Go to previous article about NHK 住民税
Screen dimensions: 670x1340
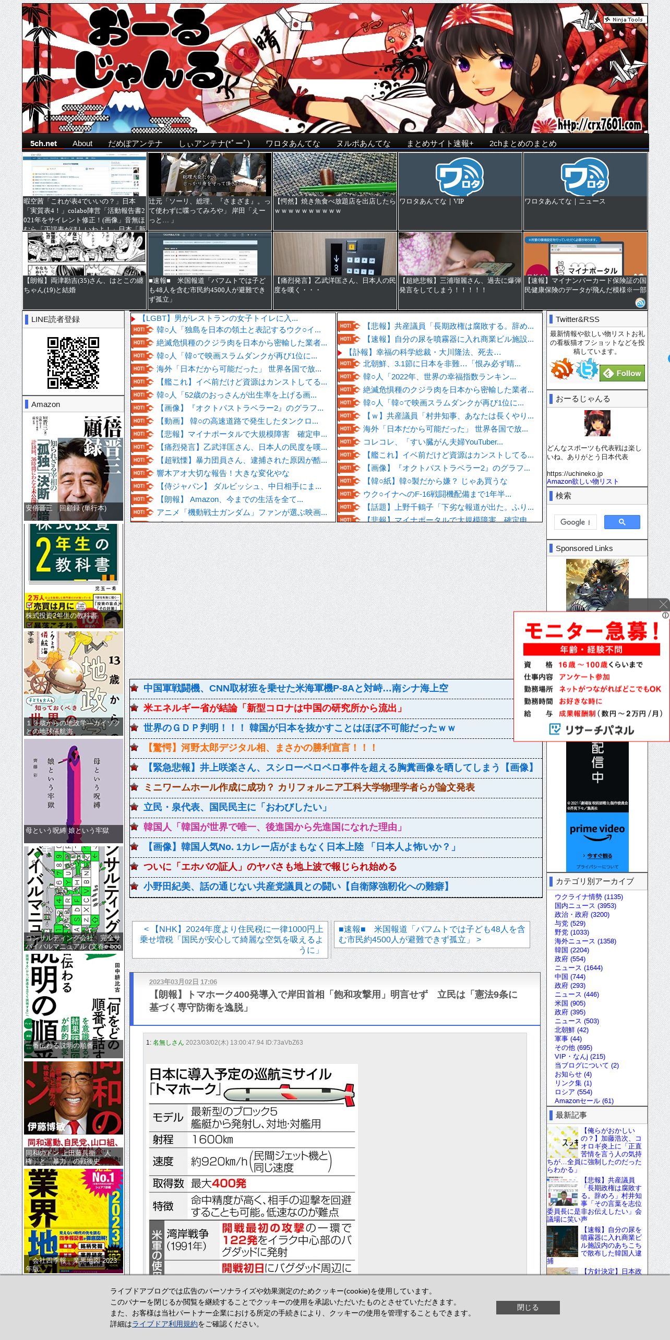[x=230, y=939]
